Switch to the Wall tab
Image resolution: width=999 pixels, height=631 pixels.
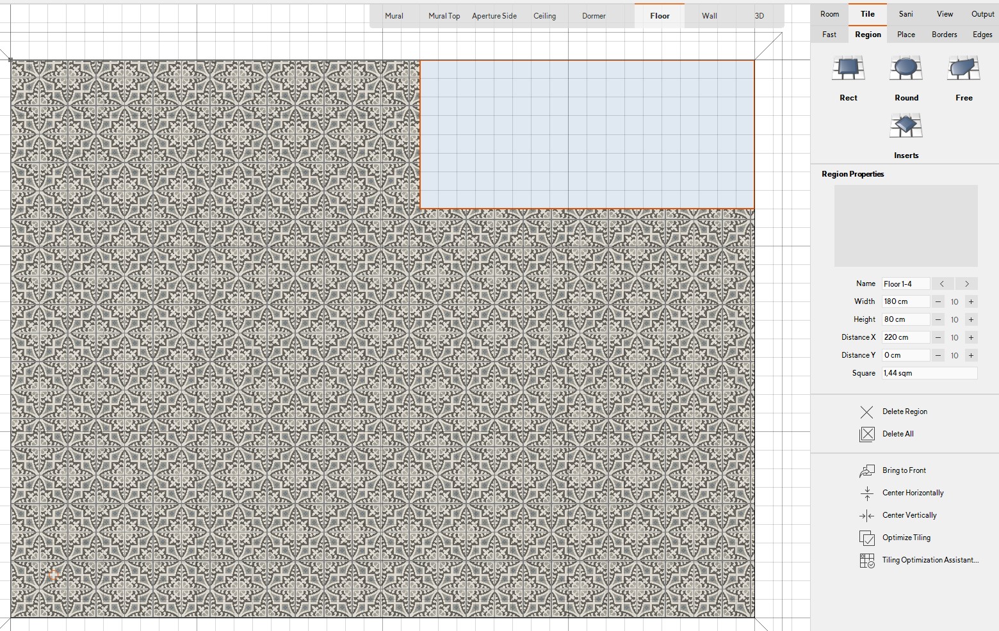point(709,15)
